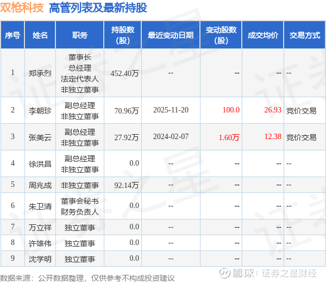Click serial number 5 in the table
326x283 pixels.
(12, 184)
